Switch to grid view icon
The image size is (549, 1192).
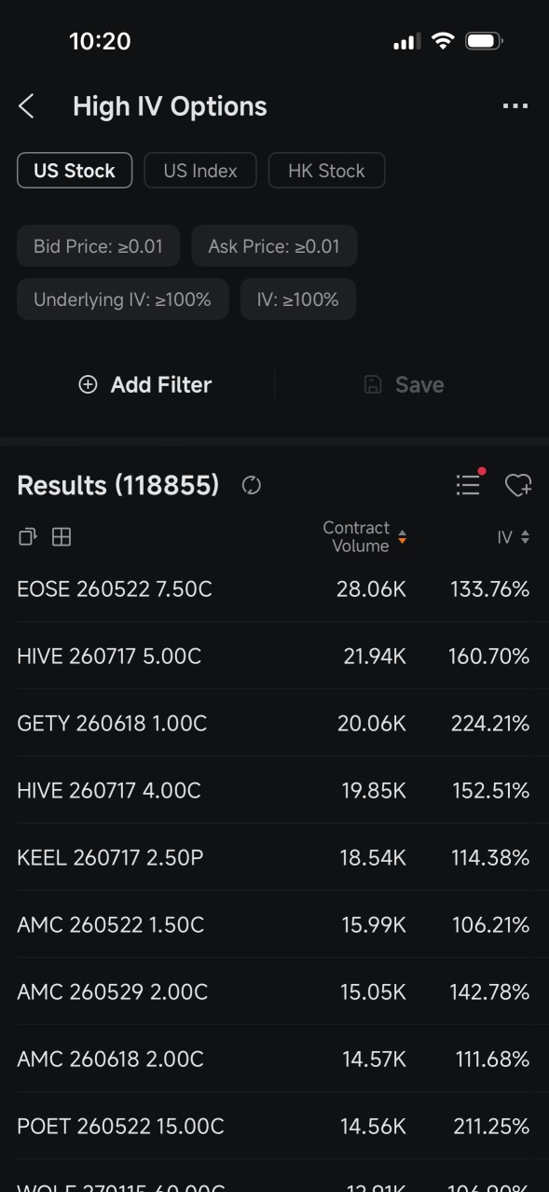62,536
